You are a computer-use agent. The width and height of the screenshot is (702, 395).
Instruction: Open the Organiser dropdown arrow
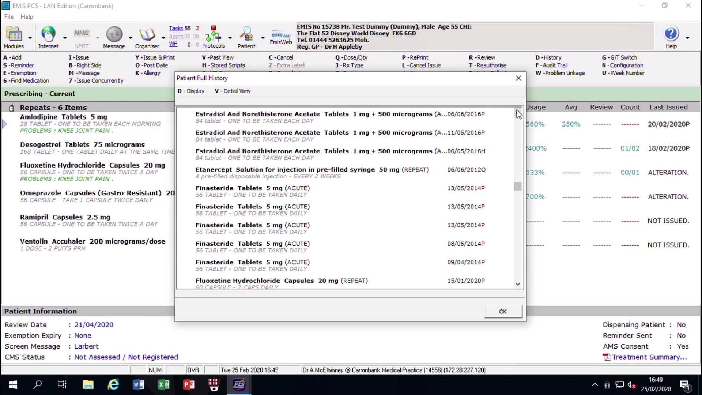point(162,38)
